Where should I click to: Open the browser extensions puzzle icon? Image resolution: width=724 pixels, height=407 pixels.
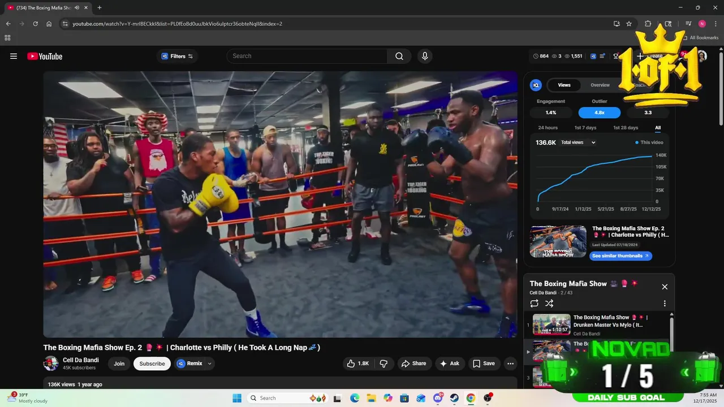648,24
